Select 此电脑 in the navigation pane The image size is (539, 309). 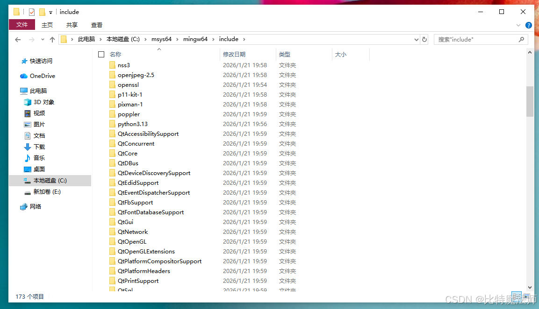pyautogui.click(x=38, y=91)
